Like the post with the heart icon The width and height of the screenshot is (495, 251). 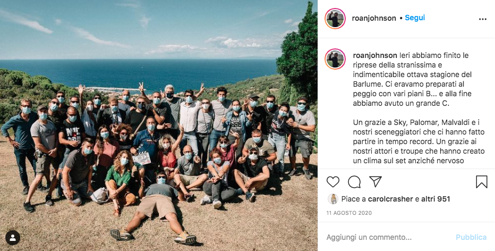(332, 182)
